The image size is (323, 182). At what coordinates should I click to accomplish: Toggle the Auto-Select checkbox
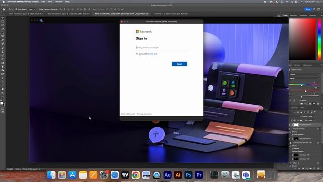click(x=16, y=9)
